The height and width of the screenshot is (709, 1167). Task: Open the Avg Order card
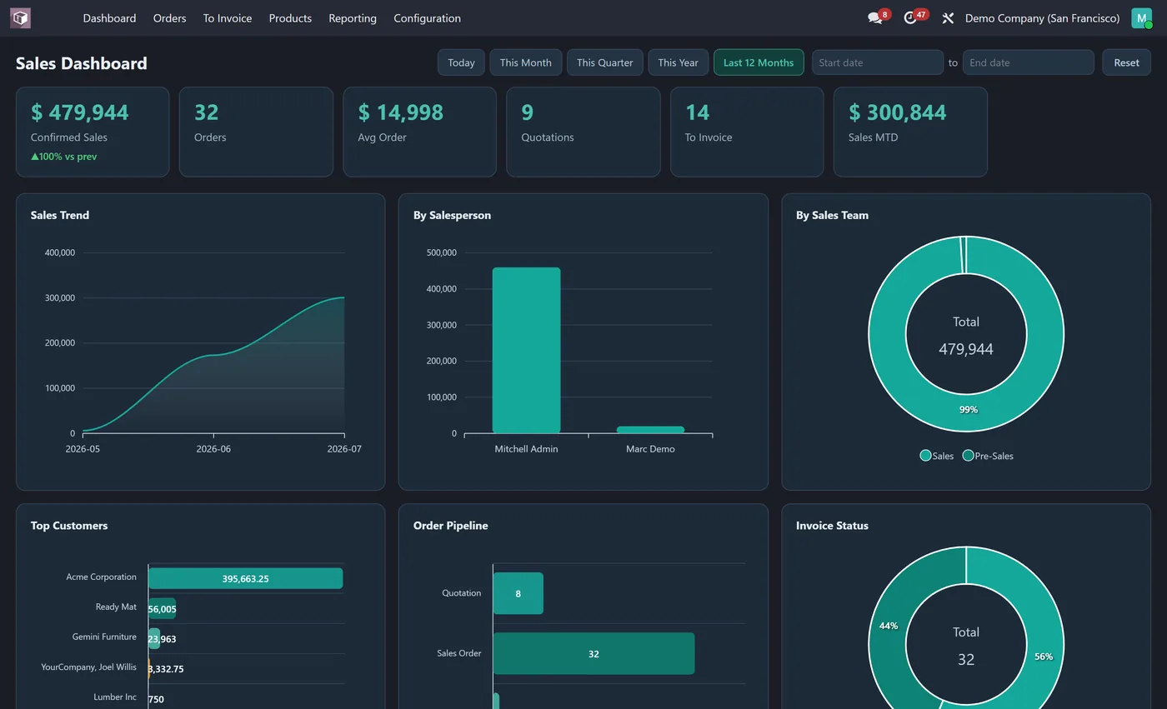[x=419, y=132]
